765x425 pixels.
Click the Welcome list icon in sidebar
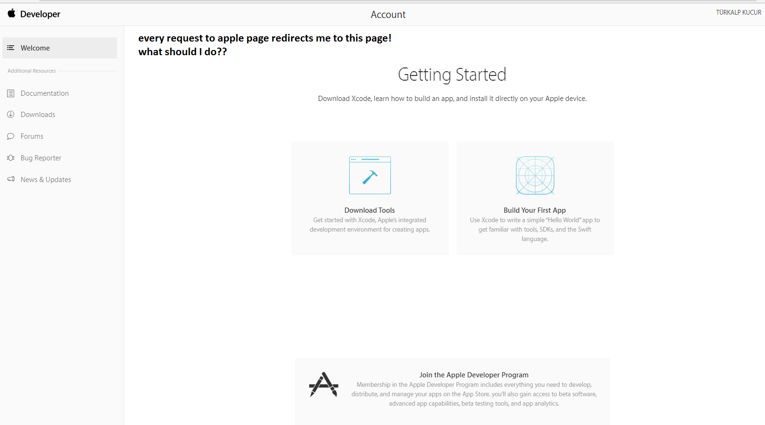pyautogui.click(x=11, y=48)
